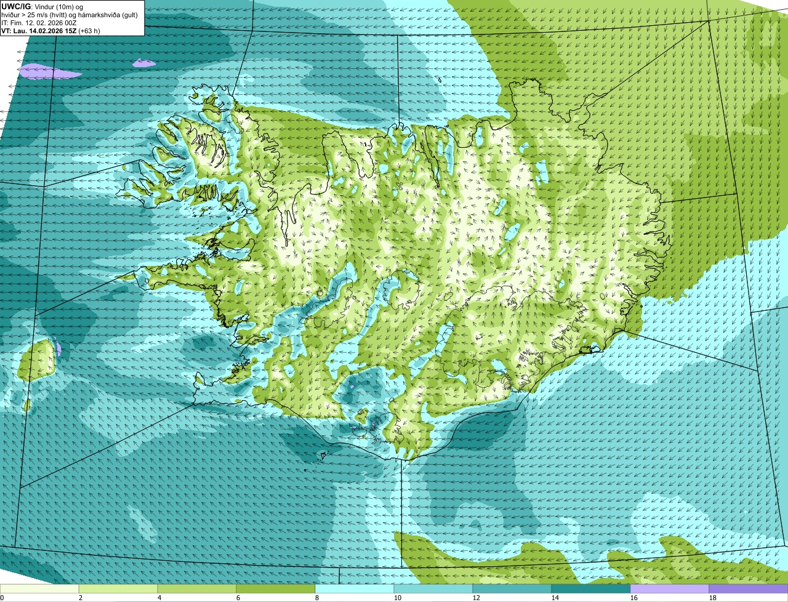Image resolution: width=788 pixels, height=602 pixels.
Task: Click the '12' label on the color scale
Action: click(x=476, y=598)
